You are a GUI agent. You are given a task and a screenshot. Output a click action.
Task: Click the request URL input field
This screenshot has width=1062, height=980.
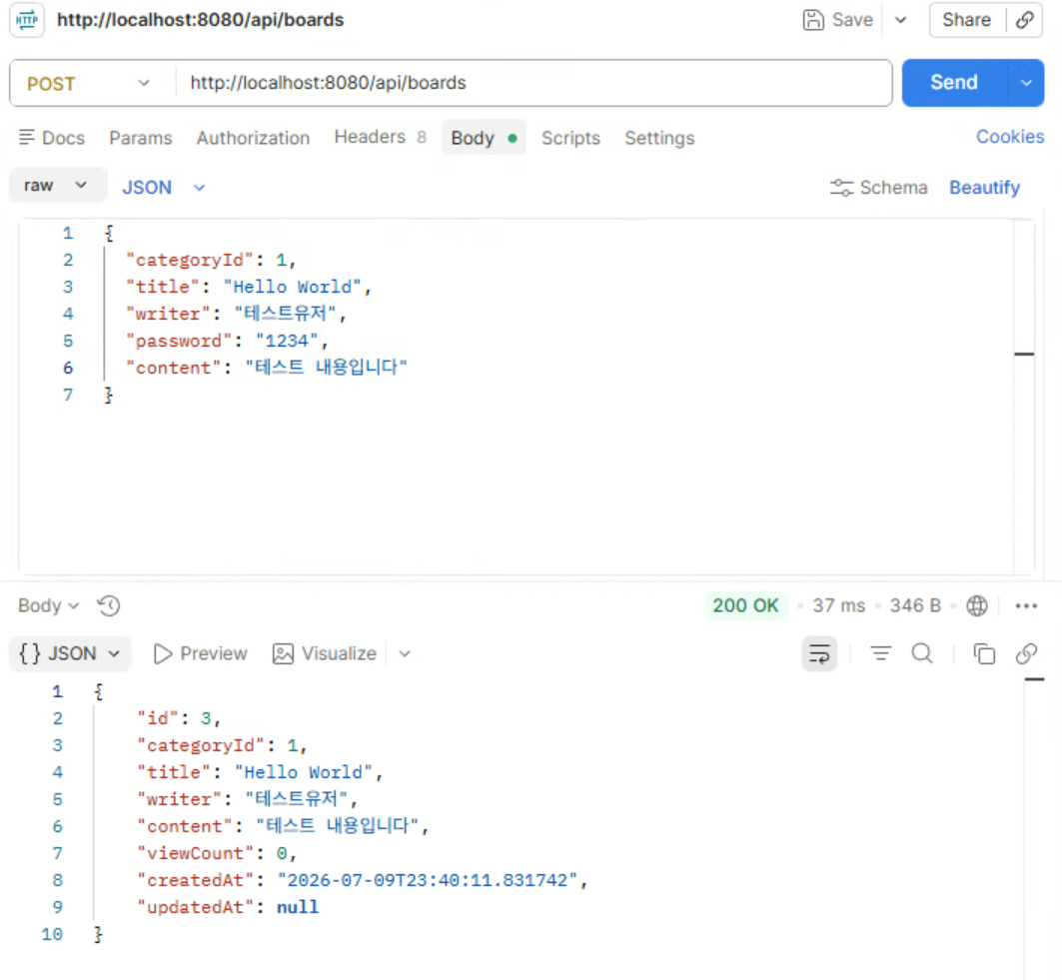coord(533,83)
